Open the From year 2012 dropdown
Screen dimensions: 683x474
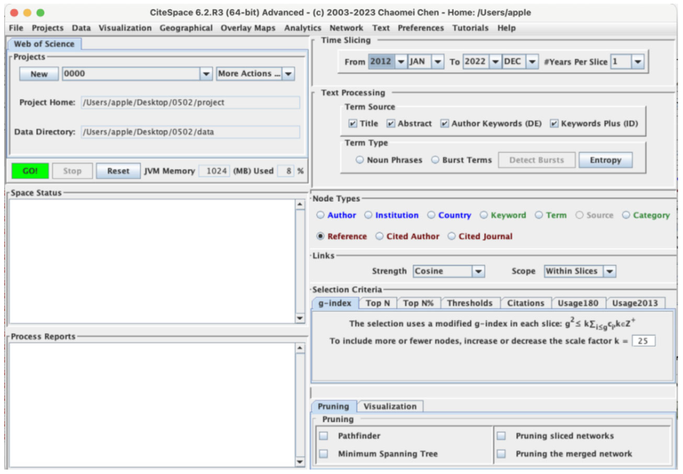click(401, 62)
